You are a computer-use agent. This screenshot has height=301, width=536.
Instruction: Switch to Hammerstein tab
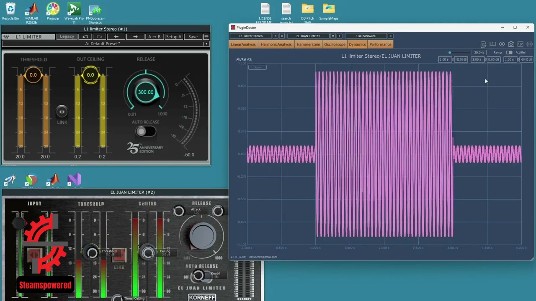tap(308, 44)
